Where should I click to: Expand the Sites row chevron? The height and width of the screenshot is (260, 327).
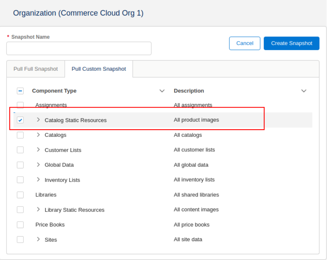pyautogui.click(x=38, y=239)
